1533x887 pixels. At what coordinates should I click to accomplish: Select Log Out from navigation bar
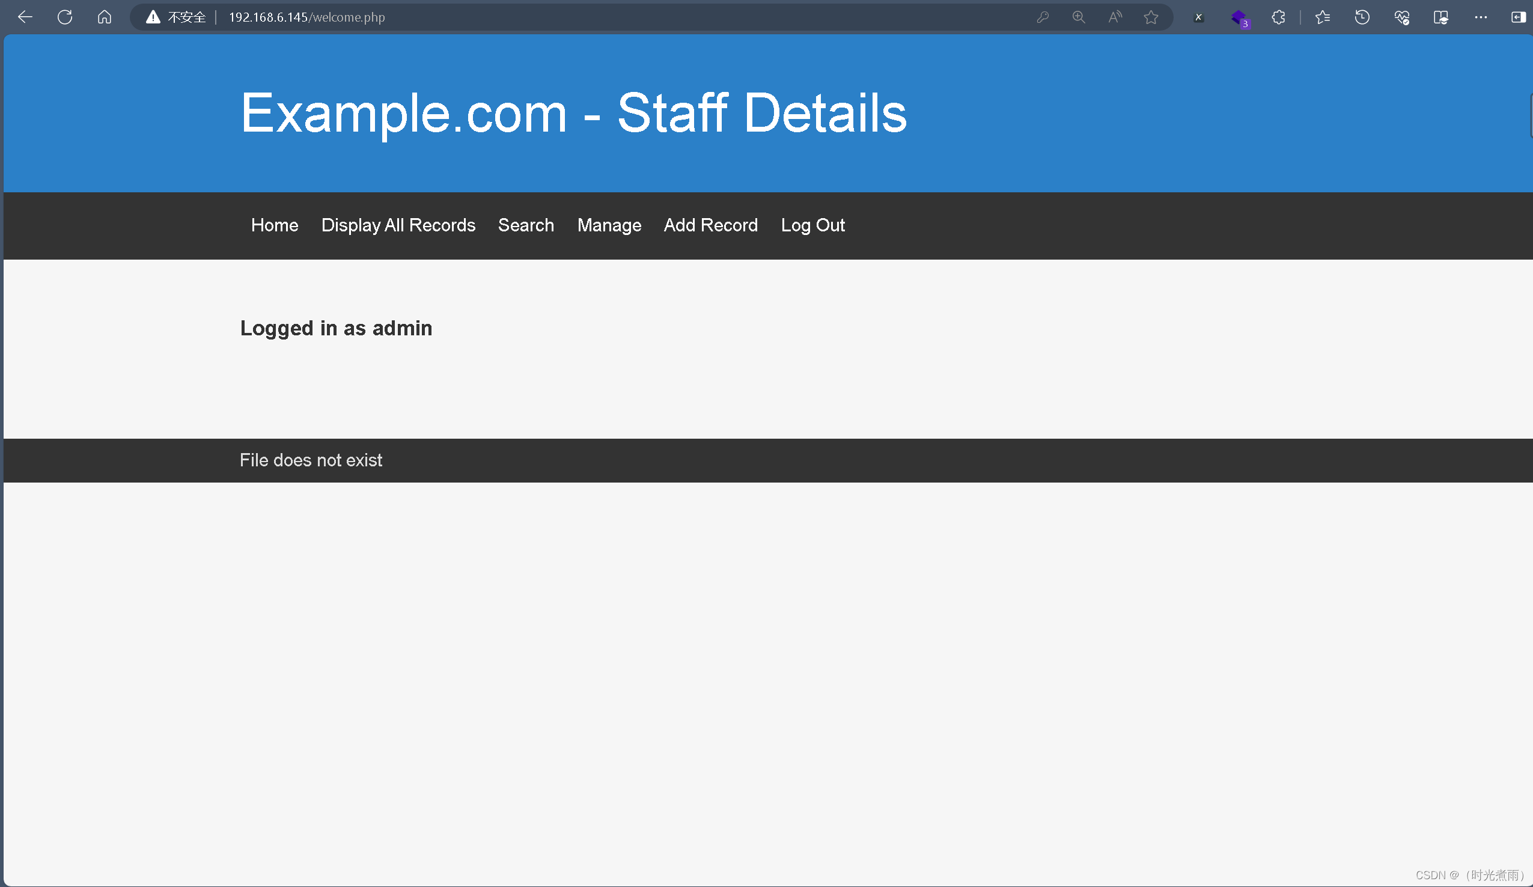813,225
